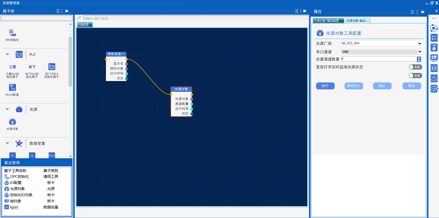Click the PLC category icon

pyautogui.click(x=19, y=54)
